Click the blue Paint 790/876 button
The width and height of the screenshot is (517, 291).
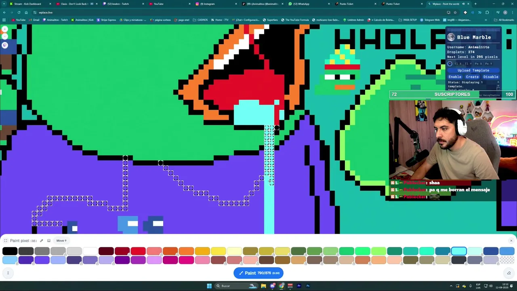258,273
